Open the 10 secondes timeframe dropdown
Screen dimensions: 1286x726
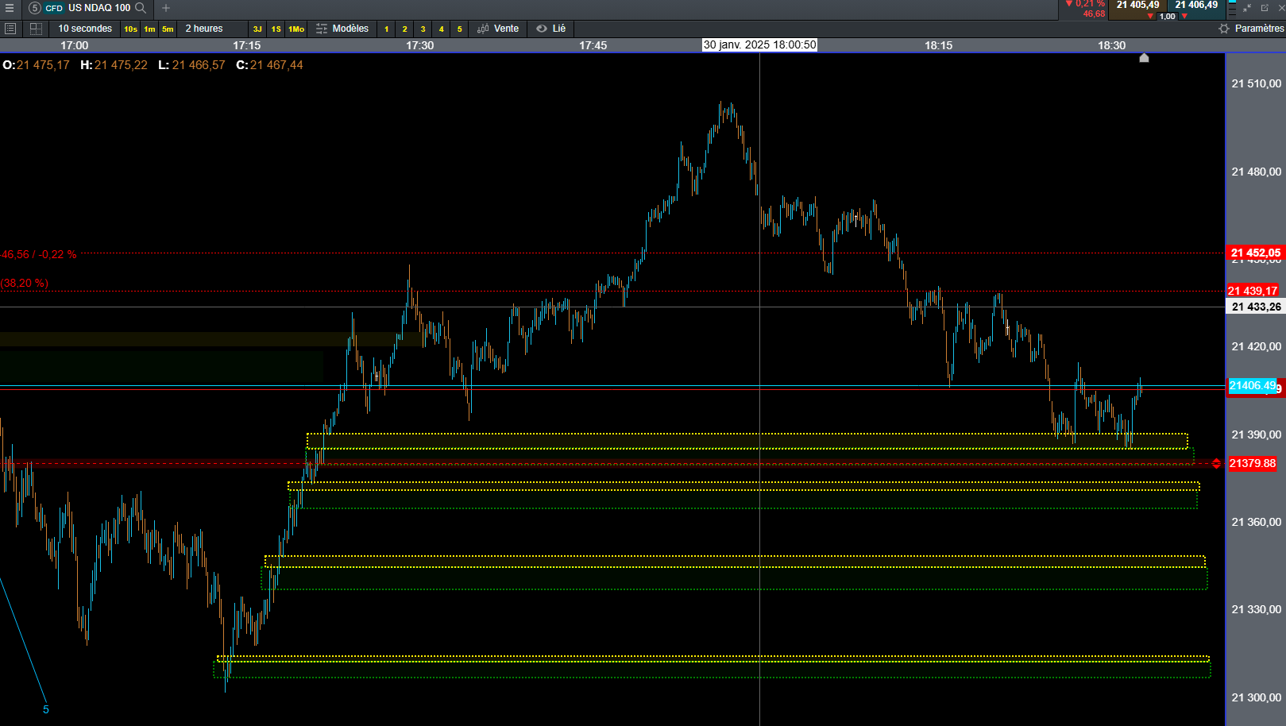coord(85,29)
